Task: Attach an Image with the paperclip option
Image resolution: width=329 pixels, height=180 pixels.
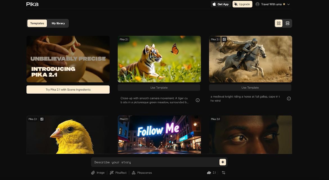Action: (98, 173)
